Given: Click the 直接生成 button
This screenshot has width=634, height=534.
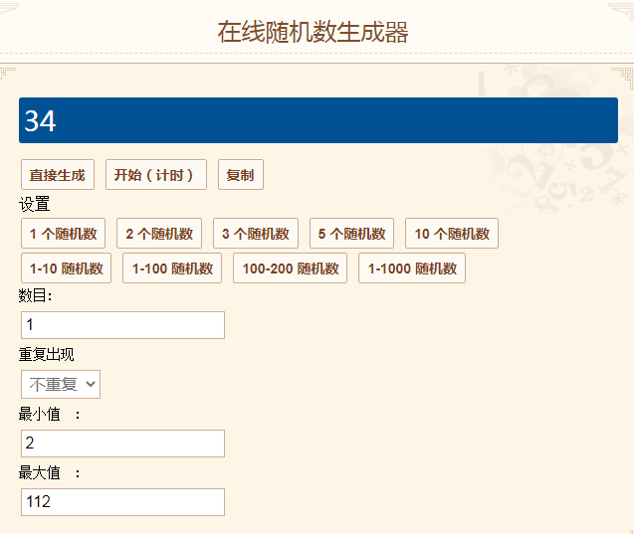Looking at the screenshot, I should click(x=58, y=174).
